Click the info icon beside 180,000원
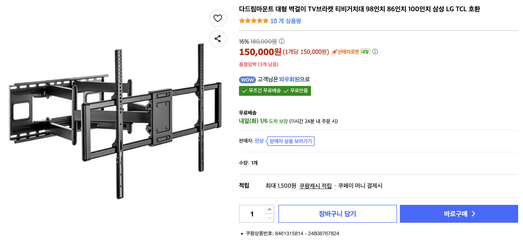Screen dimensions: 523x245 [282, 41]
